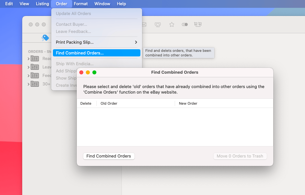Image resolution: width=305 pixels, height=195 pixels.
Task: Expand the '30+' smart folder chevron
Action: [29, 84]
